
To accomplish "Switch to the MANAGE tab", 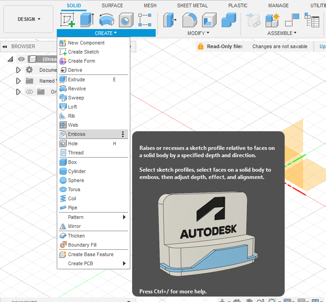I will pyautogui.click(x=278, y=5).
